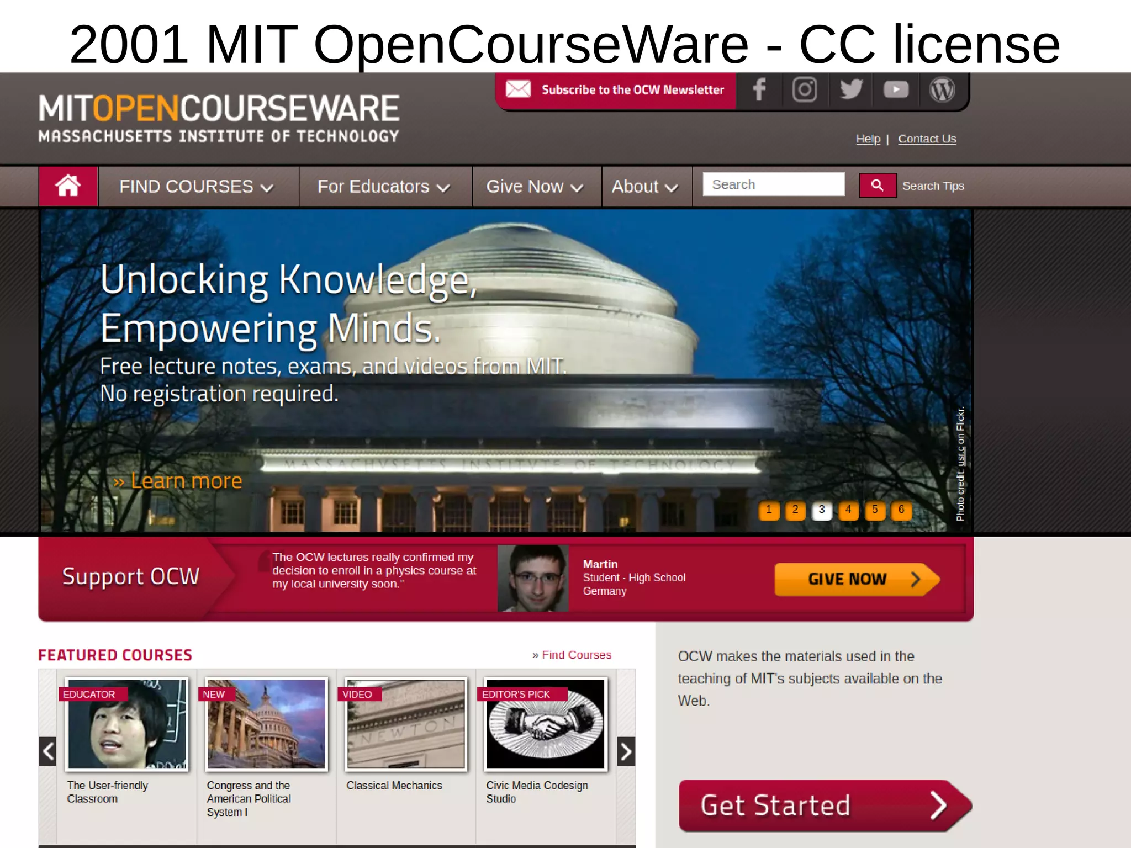Screen dimensions: 1131x848
Task: Switch to banner slide 1
Action: pos(769,510)
